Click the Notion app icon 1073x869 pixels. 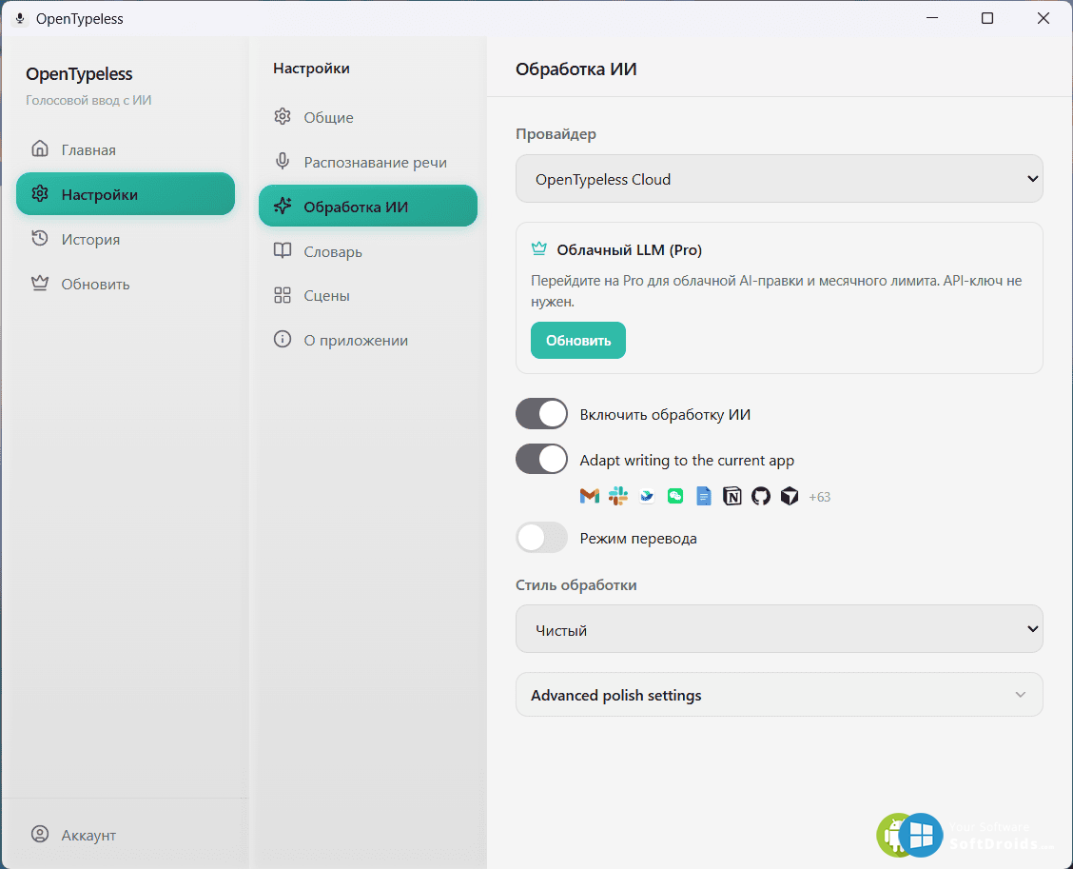(x=732, y=496)
